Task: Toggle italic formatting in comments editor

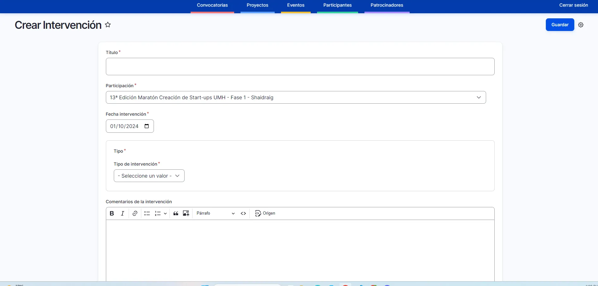Action: coord(123,213)
